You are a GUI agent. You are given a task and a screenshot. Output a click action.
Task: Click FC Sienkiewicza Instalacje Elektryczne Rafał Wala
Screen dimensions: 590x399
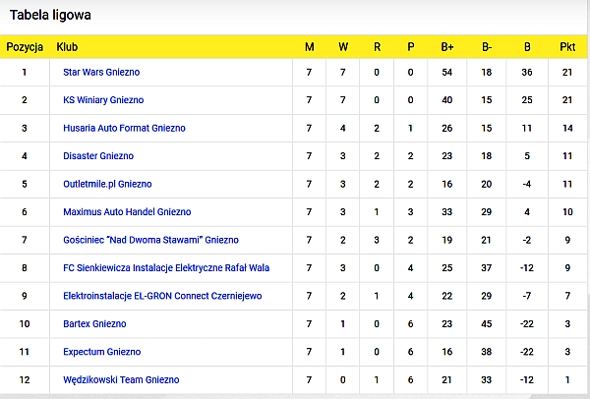(x=166, y=267)
